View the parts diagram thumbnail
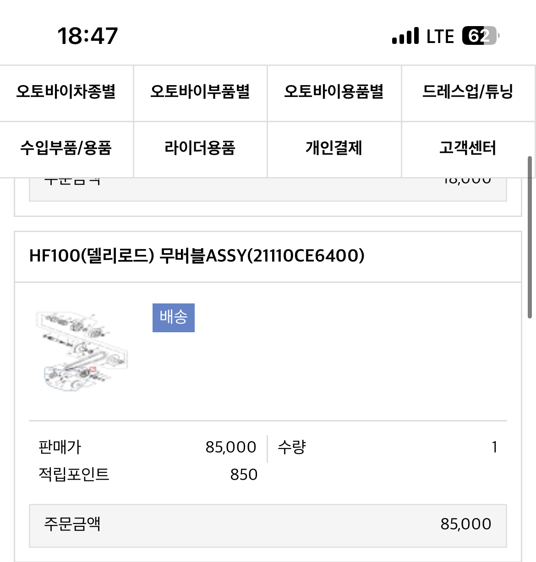The image size is (536, 562). point(82,350)
